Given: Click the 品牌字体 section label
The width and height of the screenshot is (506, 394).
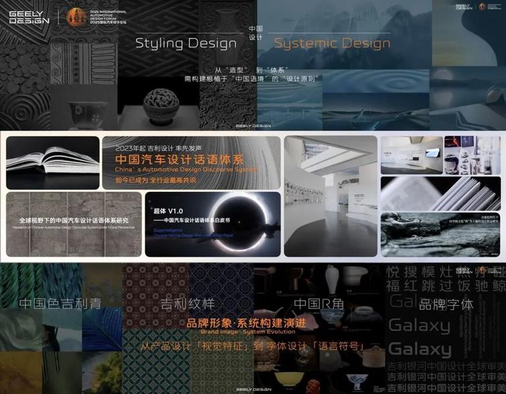Looking at the screenshot, I should [x=446, y=304].
